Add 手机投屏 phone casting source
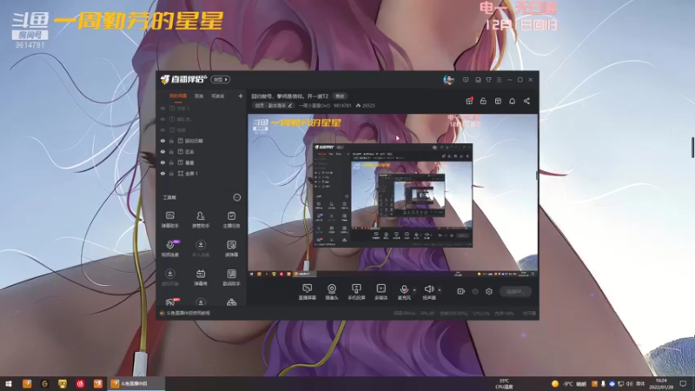 356,292
